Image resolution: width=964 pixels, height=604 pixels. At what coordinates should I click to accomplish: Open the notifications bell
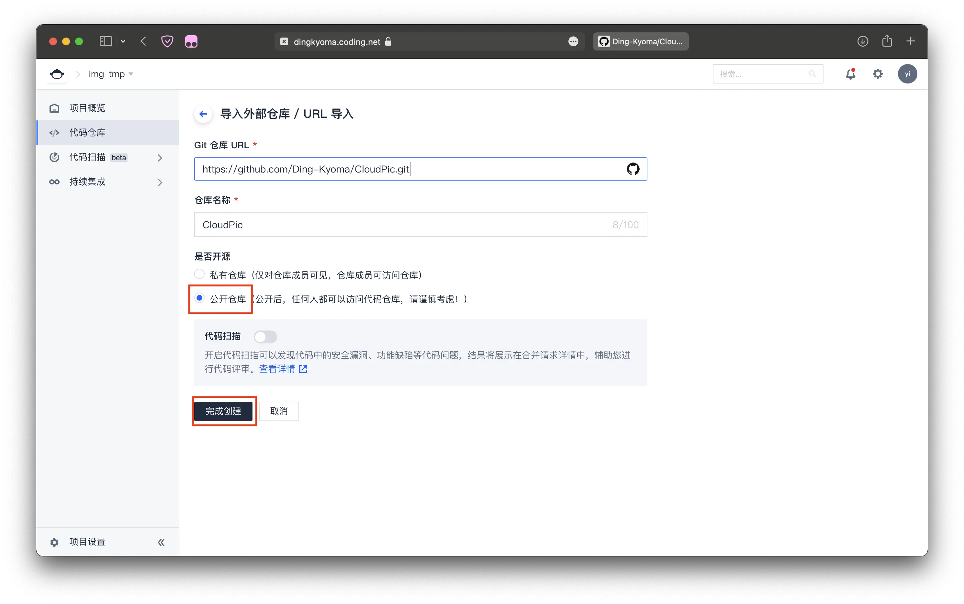850,74
